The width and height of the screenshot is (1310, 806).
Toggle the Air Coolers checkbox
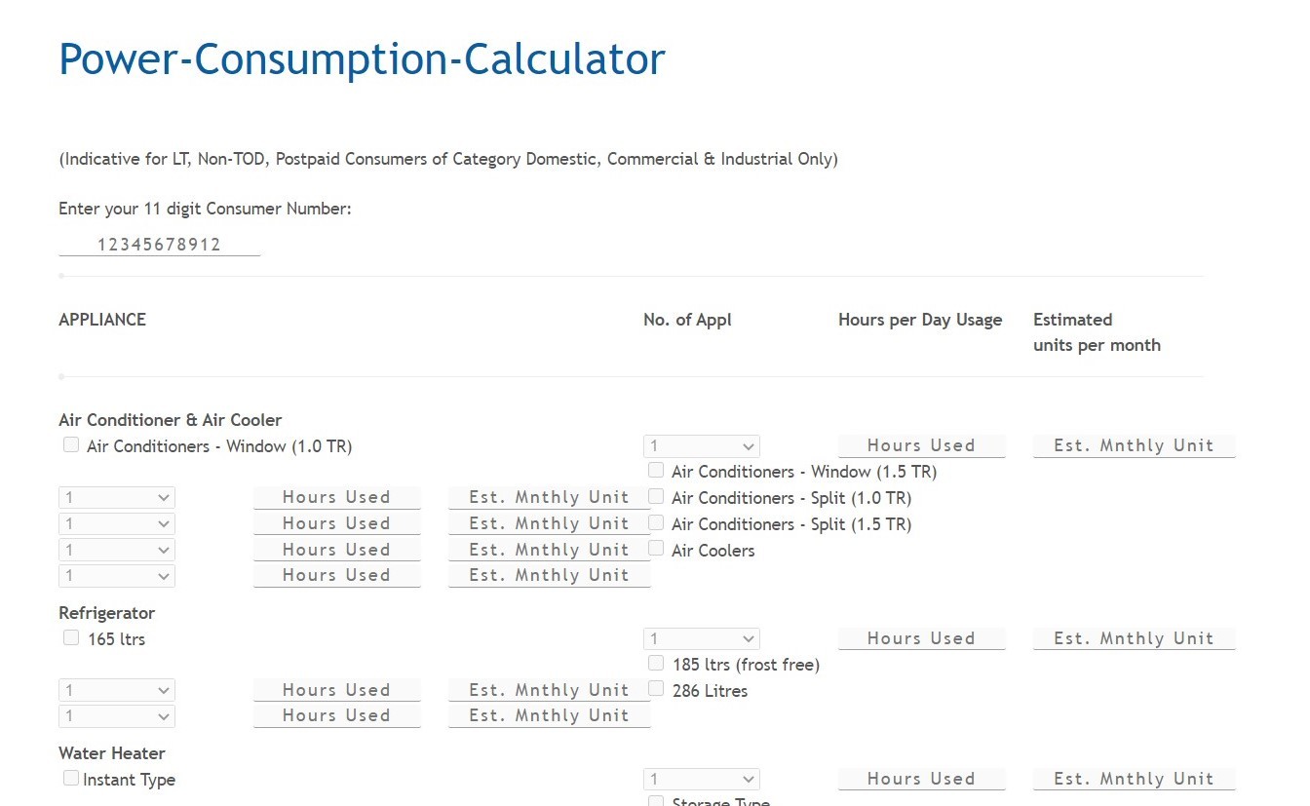click(656, 549)
